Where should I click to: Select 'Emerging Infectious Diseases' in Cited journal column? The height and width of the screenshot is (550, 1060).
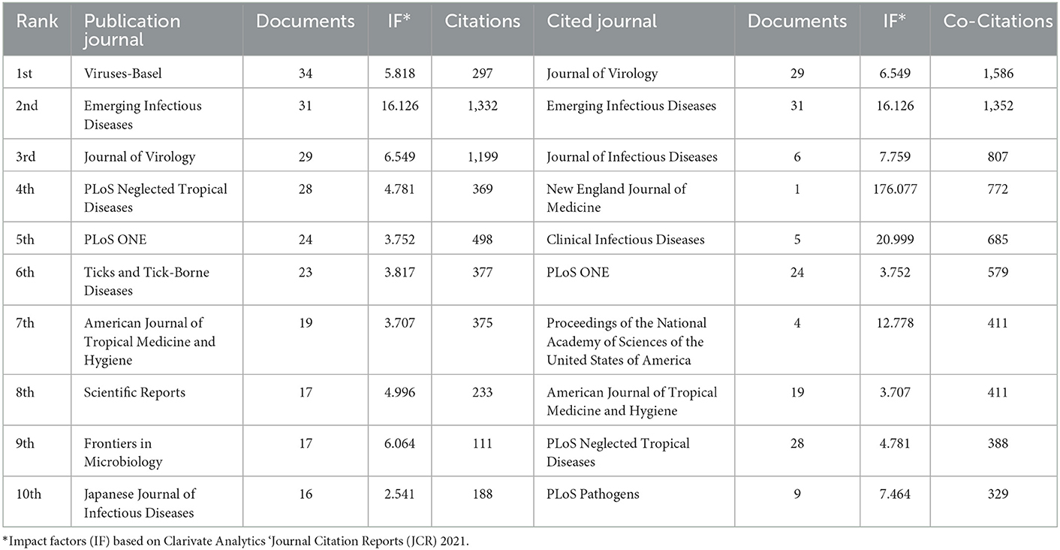[x=631, y=105]
